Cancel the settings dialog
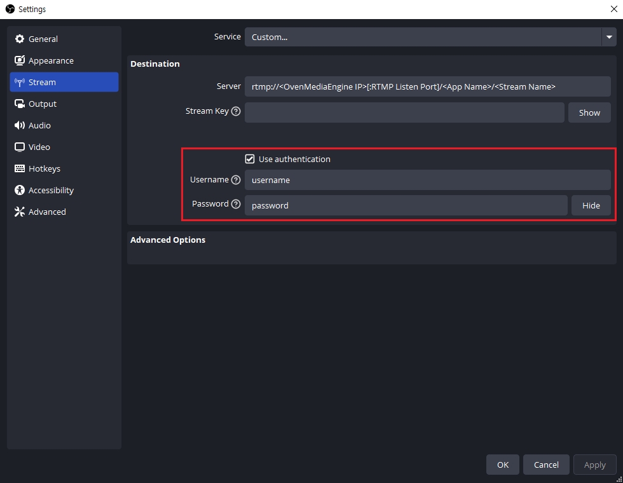Viewport: 623px width, 483px height. click(545, 465)
